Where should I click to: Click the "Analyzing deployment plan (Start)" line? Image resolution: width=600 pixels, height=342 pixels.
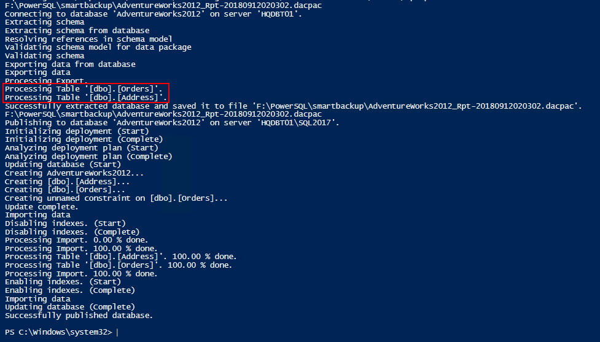82,148
